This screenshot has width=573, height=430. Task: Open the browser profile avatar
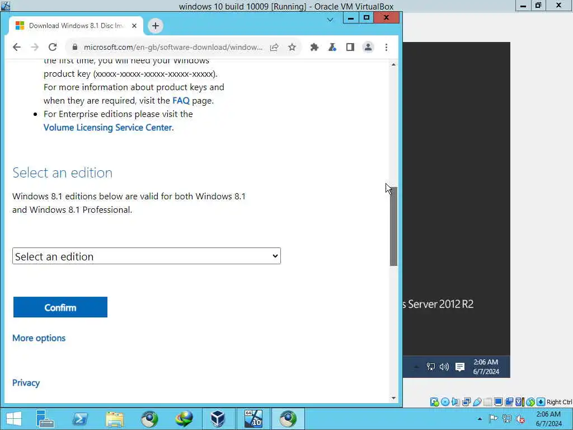pyautogui.click(x=368, y=47)
